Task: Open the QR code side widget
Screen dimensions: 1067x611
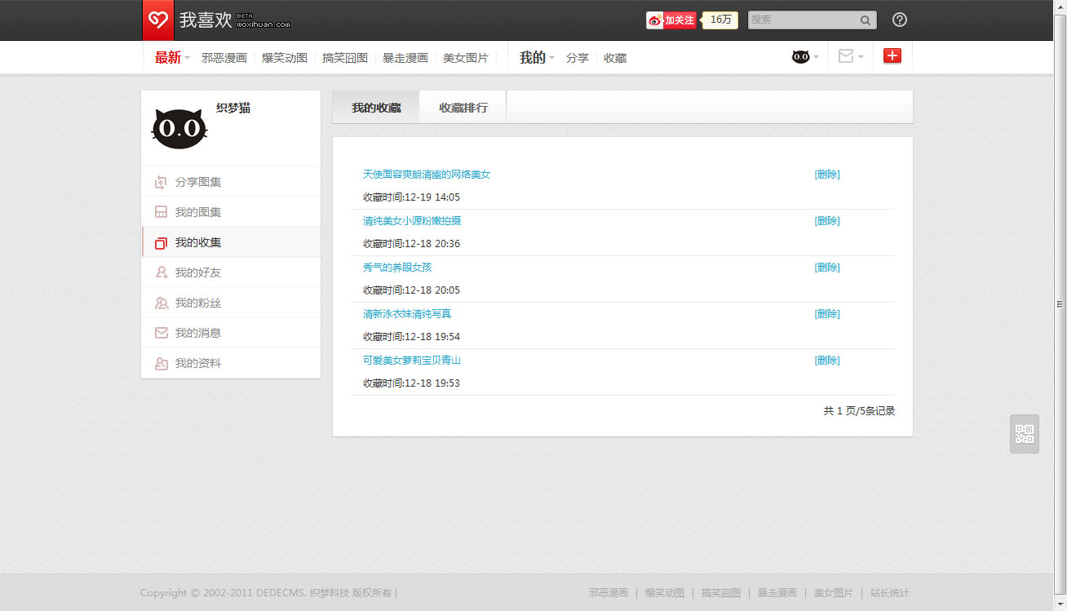Action: click(1024, 434)
